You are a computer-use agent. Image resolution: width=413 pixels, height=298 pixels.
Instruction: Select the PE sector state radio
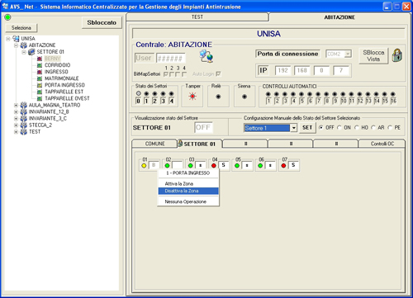coord(390,128)
